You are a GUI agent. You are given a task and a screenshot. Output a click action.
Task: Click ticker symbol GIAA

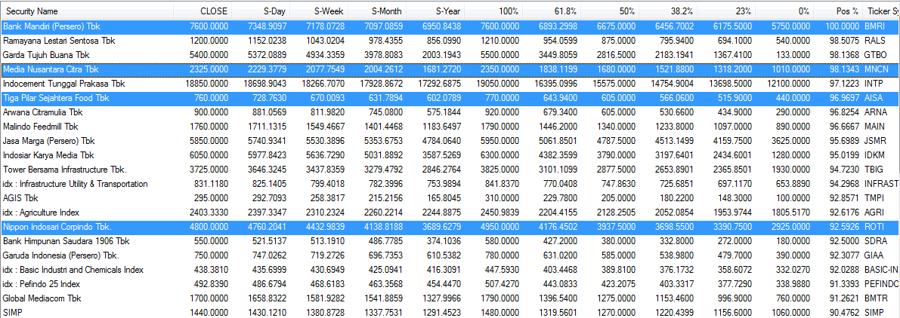tap(874, 255)
